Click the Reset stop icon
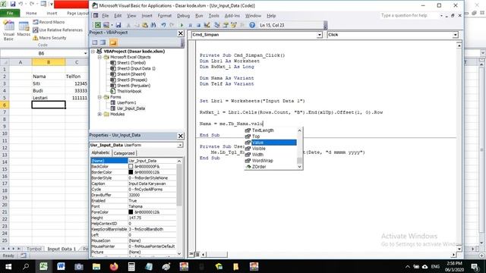This screenshot has height=273, width=486. click(198, 25)
